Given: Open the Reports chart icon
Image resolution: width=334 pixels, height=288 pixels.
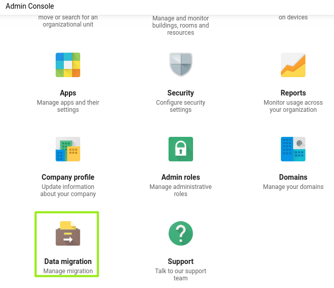Looking at the screenshot, I should click(293, 65).
